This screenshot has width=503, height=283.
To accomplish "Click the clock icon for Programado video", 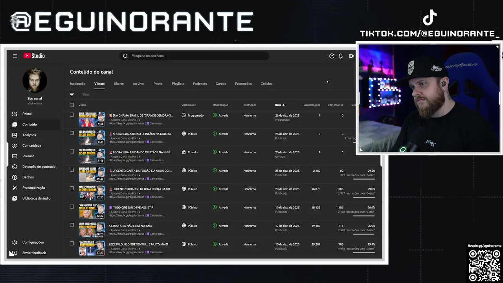I will point(184,115).
